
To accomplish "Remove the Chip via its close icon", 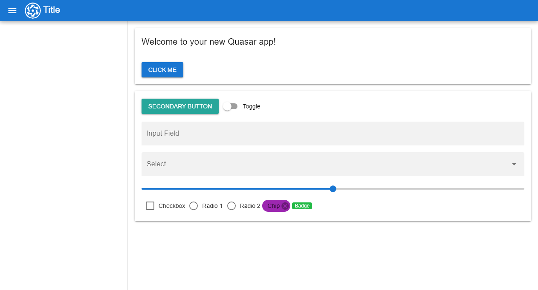I will pyautogui.click(x=285, y=206).
